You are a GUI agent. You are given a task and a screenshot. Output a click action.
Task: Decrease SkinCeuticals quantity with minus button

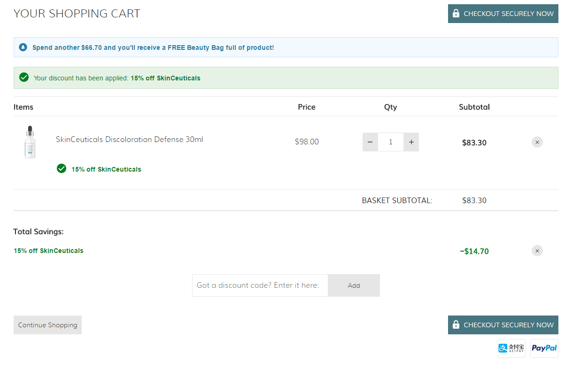pos(370,142)
